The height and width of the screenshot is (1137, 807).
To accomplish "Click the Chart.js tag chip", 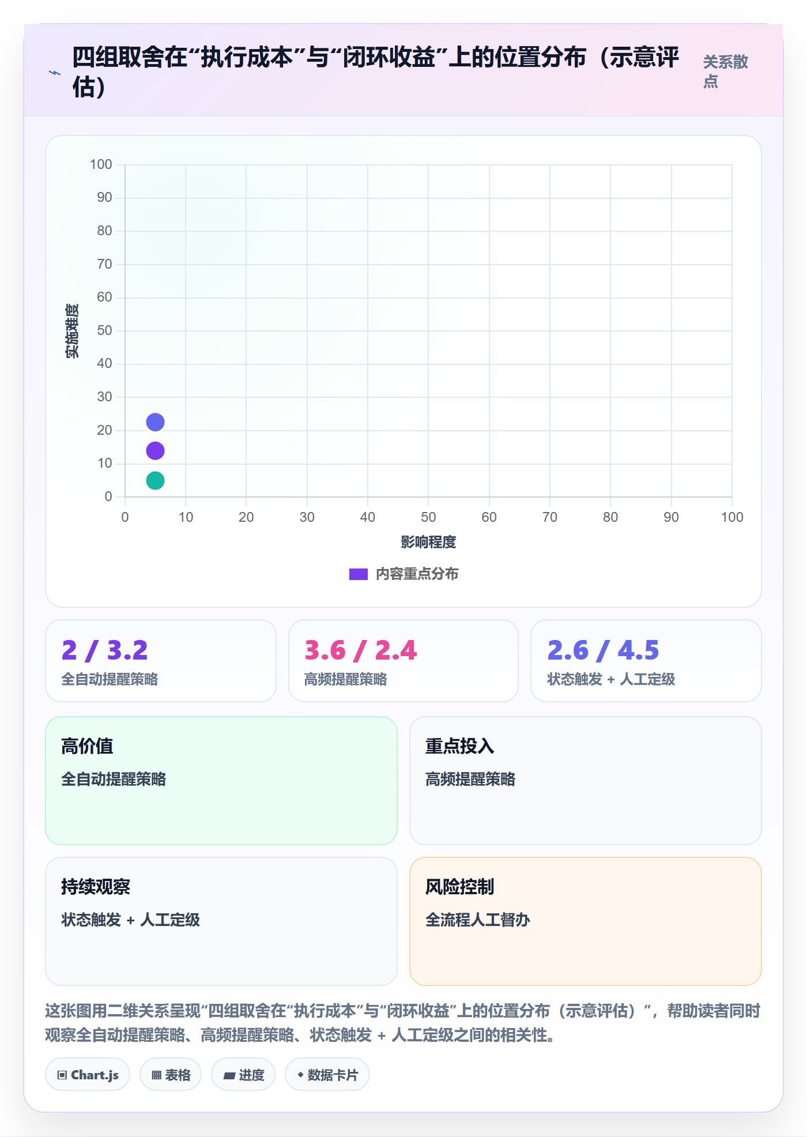I will click(88, 1075).
